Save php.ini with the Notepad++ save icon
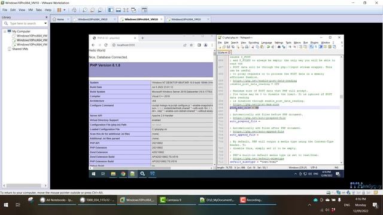 (x=229, y=47)
